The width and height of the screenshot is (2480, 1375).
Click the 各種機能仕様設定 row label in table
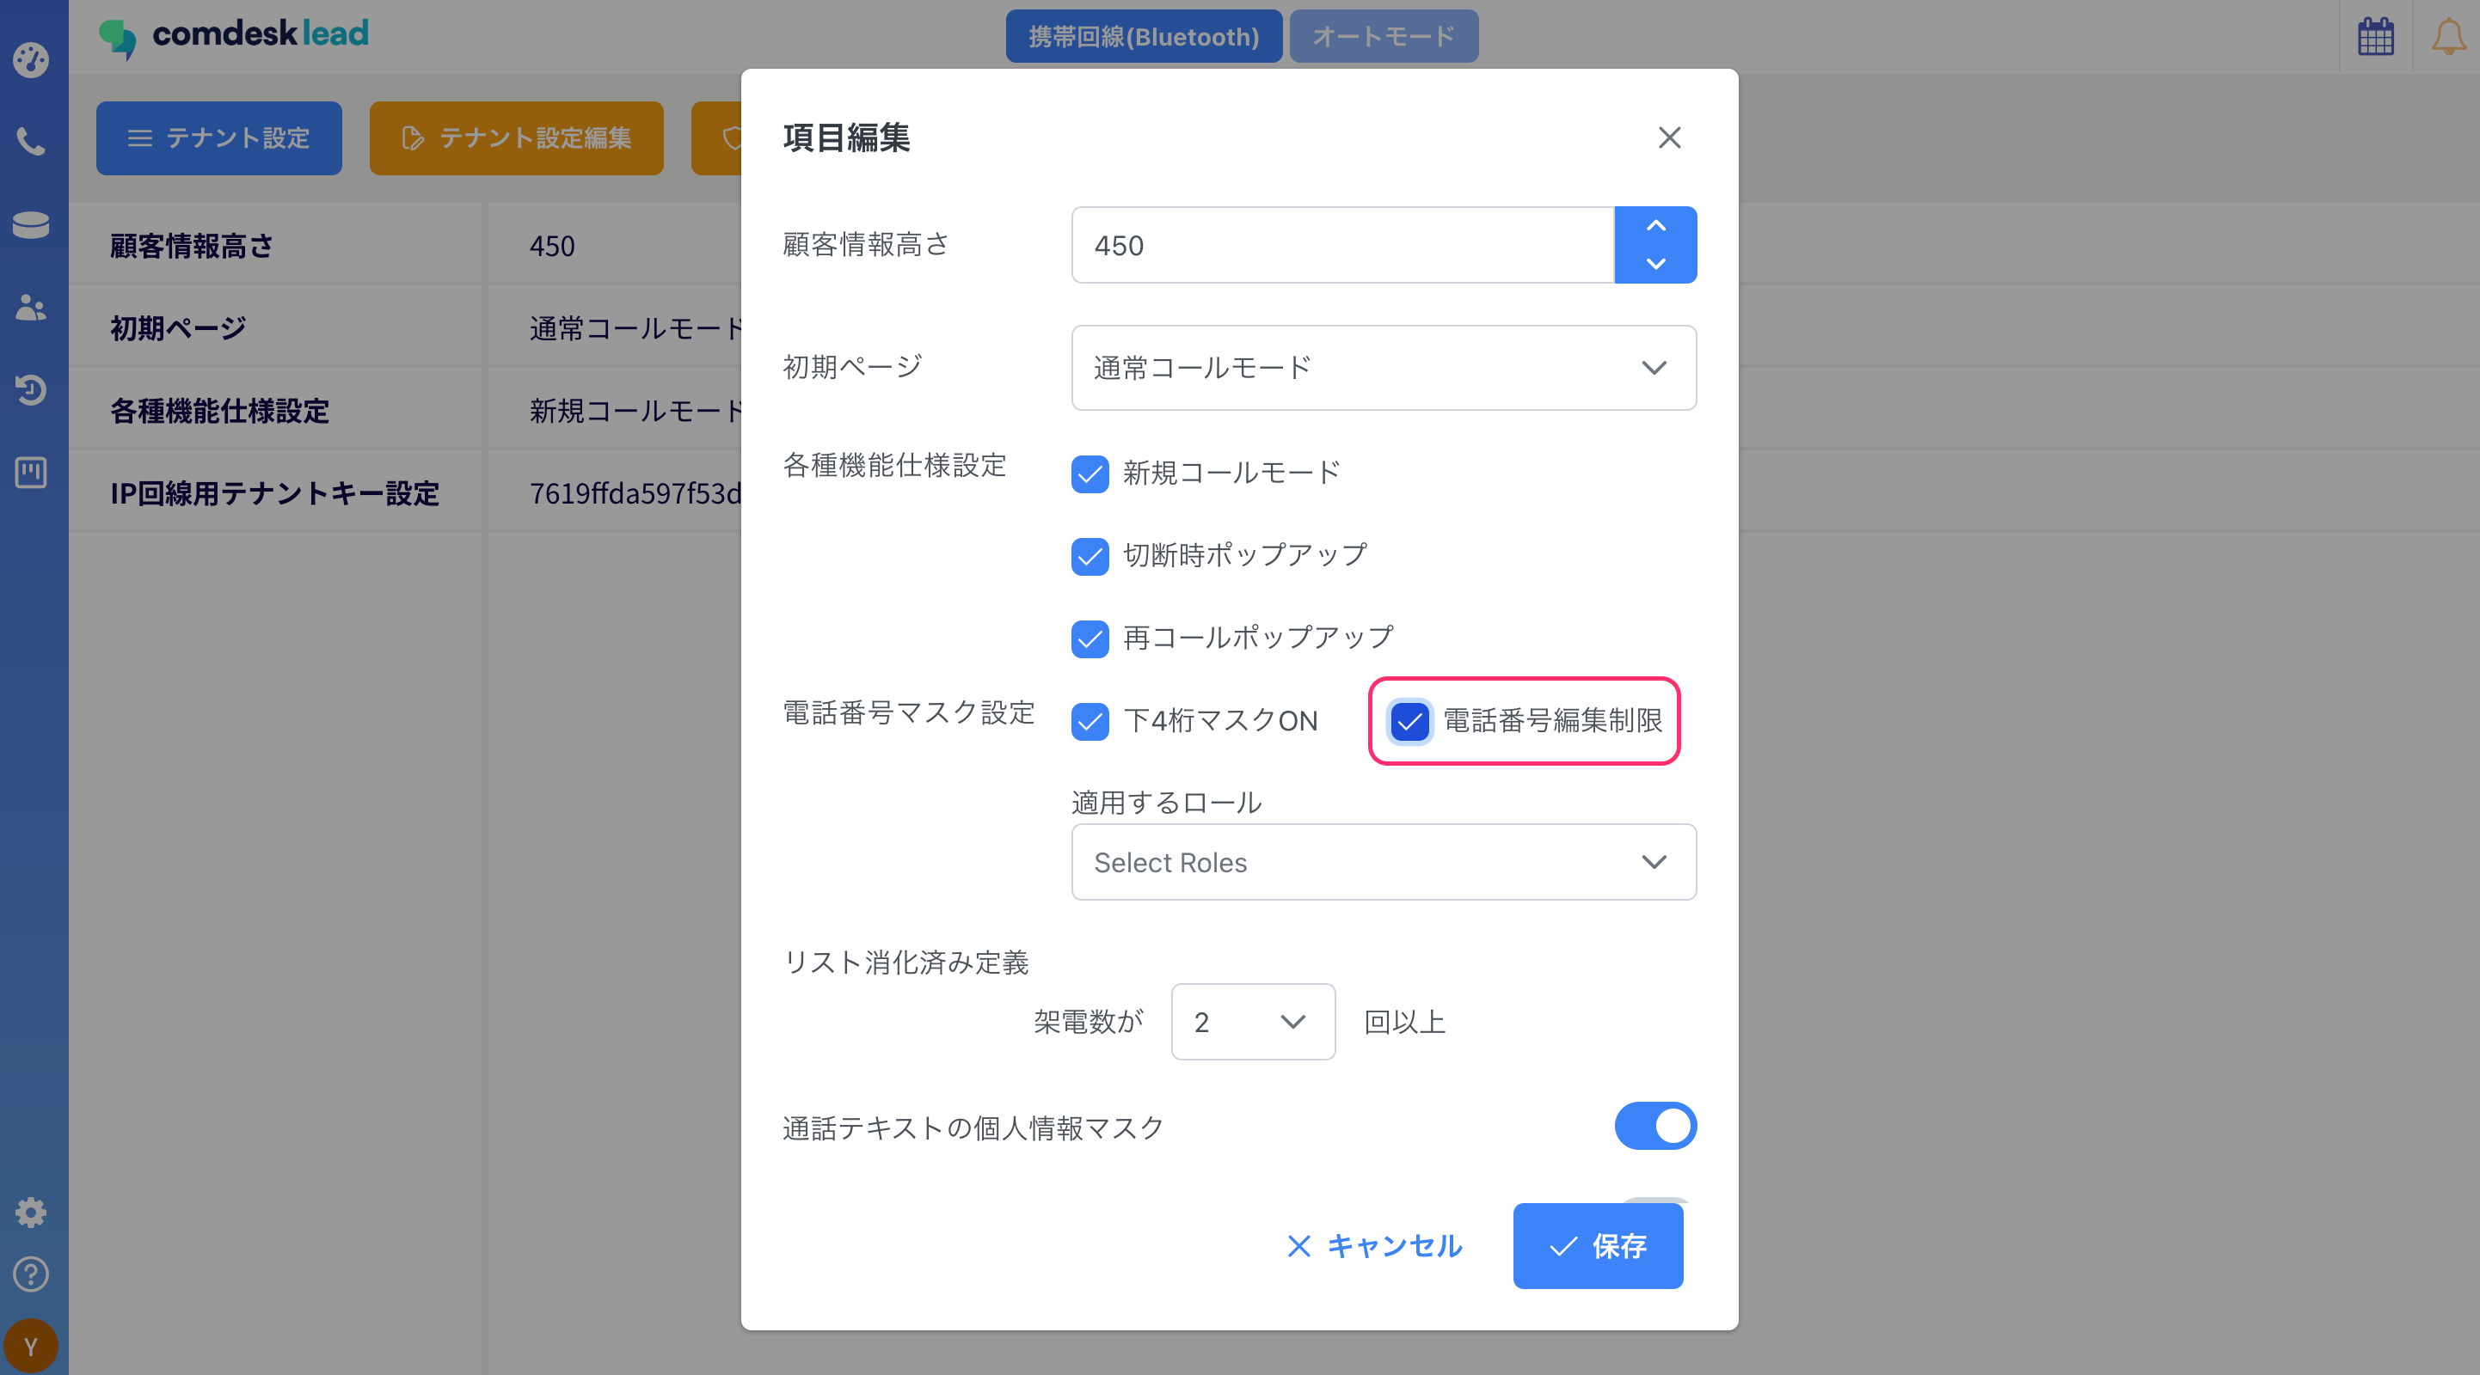[x=219, y=411]
